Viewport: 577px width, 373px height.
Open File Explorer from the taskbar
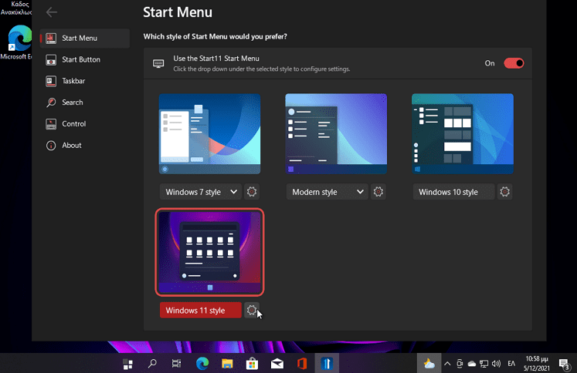(x=227, y=364)
